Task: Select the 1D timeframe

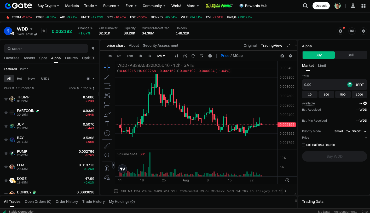Action: 149,56
